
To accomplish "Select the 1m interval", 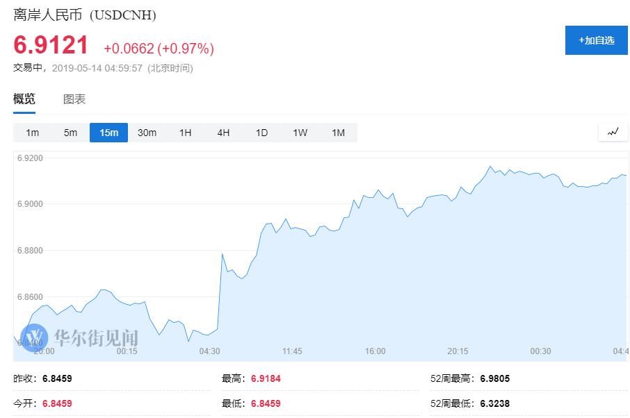I will [32, 133].
